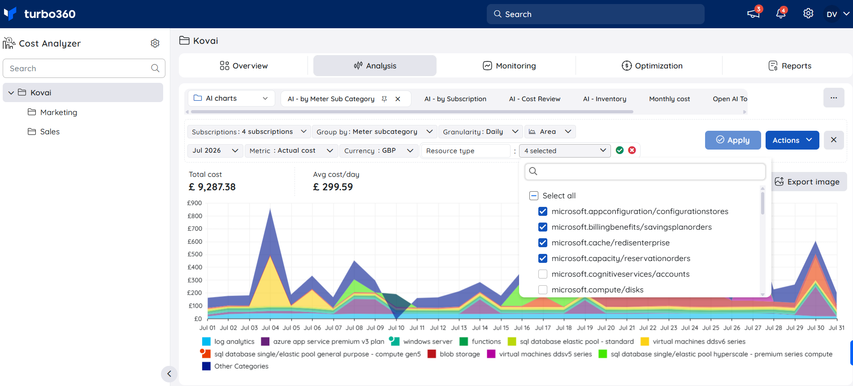This screenshot has height=386, width=853.
Task: Open the Monthly cost chart tab
Action: tap(670, 99)
